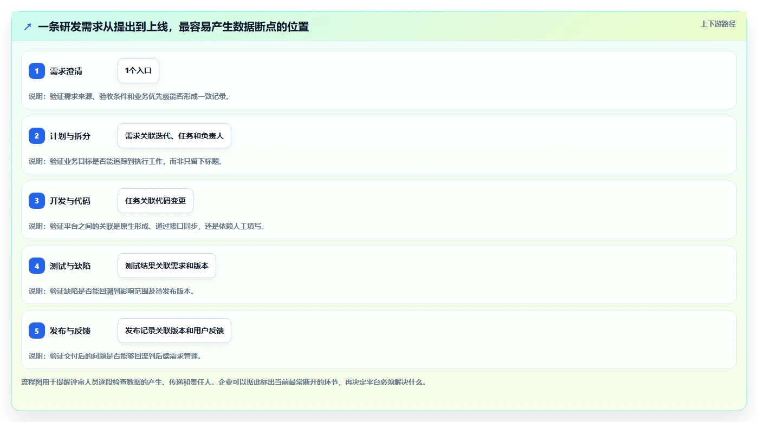
Task: Click the 需求关联迭代、任务和负责人 chip
Action: click(x=174, y=136)
